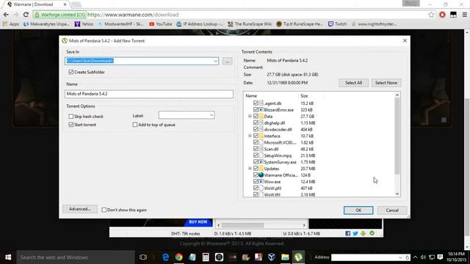Expand Updates folder tree
This screenshot has height=264, width=470.
click(x=250, y=169)
